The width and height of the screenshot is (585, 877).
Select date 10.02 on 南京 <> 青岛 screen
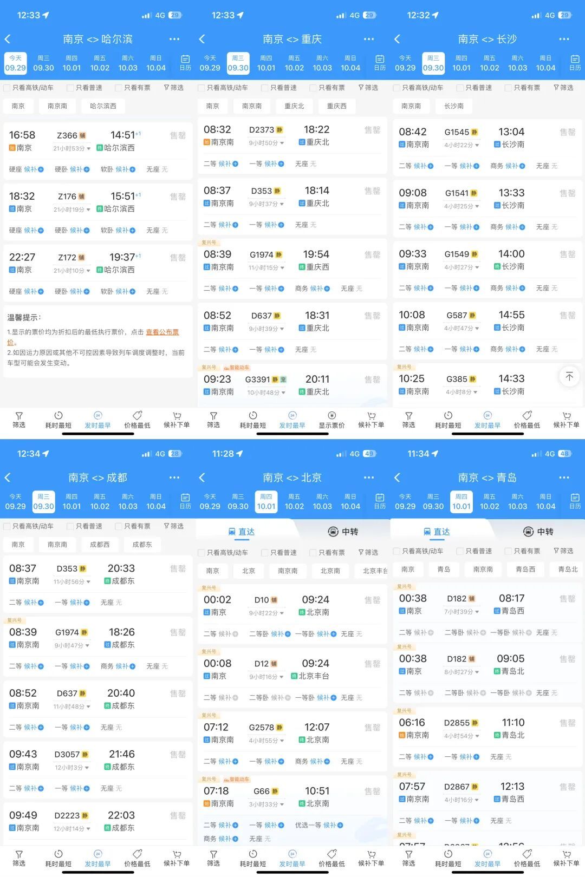[490, 501]
